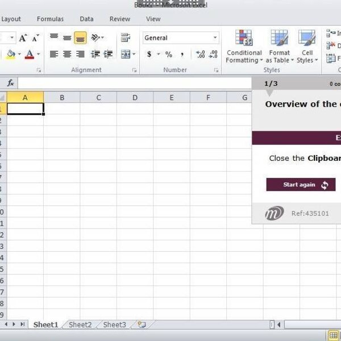Screen dimensions: 341x341
Task: Open the Review ribbon tab
Action: [x=120, y=19]
